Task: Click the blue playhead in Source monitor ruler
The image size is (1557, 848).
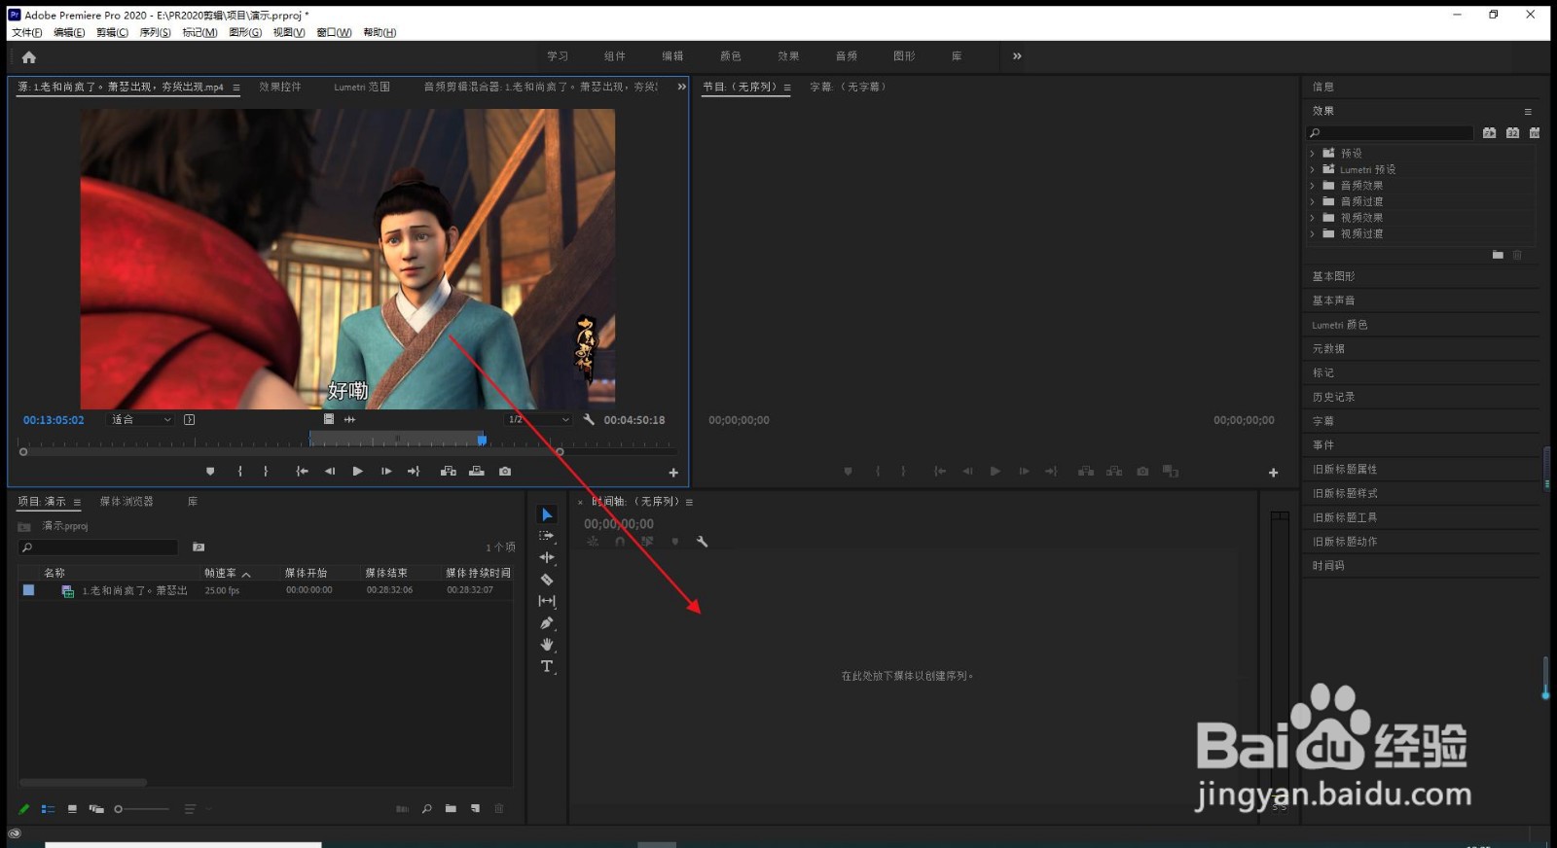Action: pos(482,441)
